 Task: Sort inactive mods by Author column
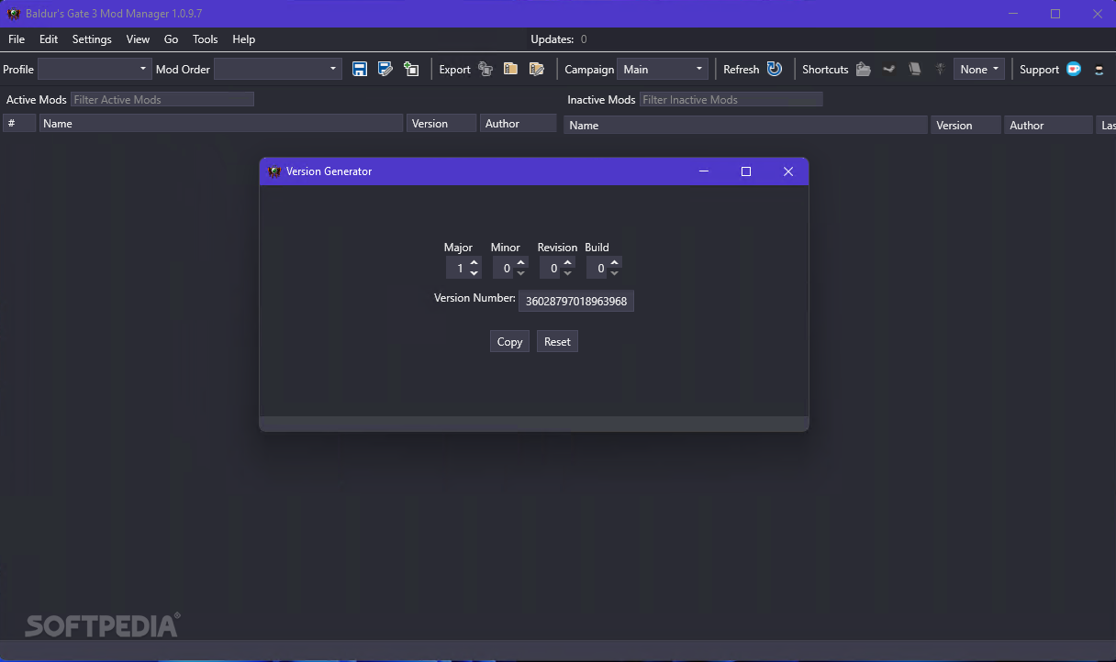1049,125
